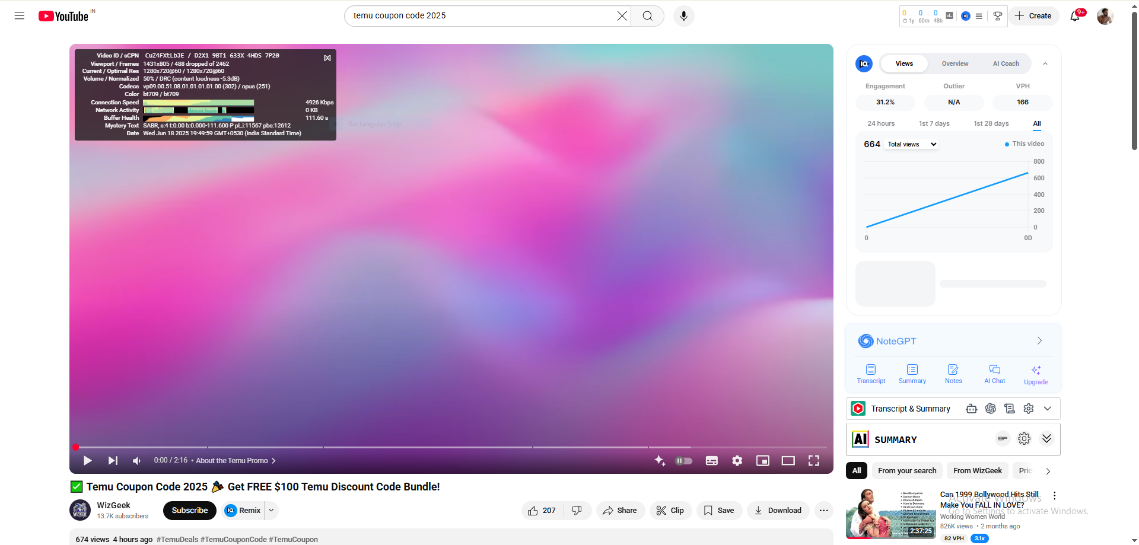Toggle subtitles/closed captions
The width and height of the screenshot is (1139, 545).
pos(712,461)
